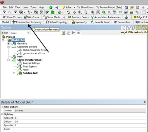Click the Color value field in Details
Screen dimensions: 148x132
pyautogui.click(x=80, y=129)
